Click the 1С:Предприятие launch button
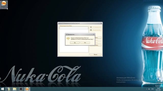This screenshot has width=163, height=91. (x=96, y=27)
